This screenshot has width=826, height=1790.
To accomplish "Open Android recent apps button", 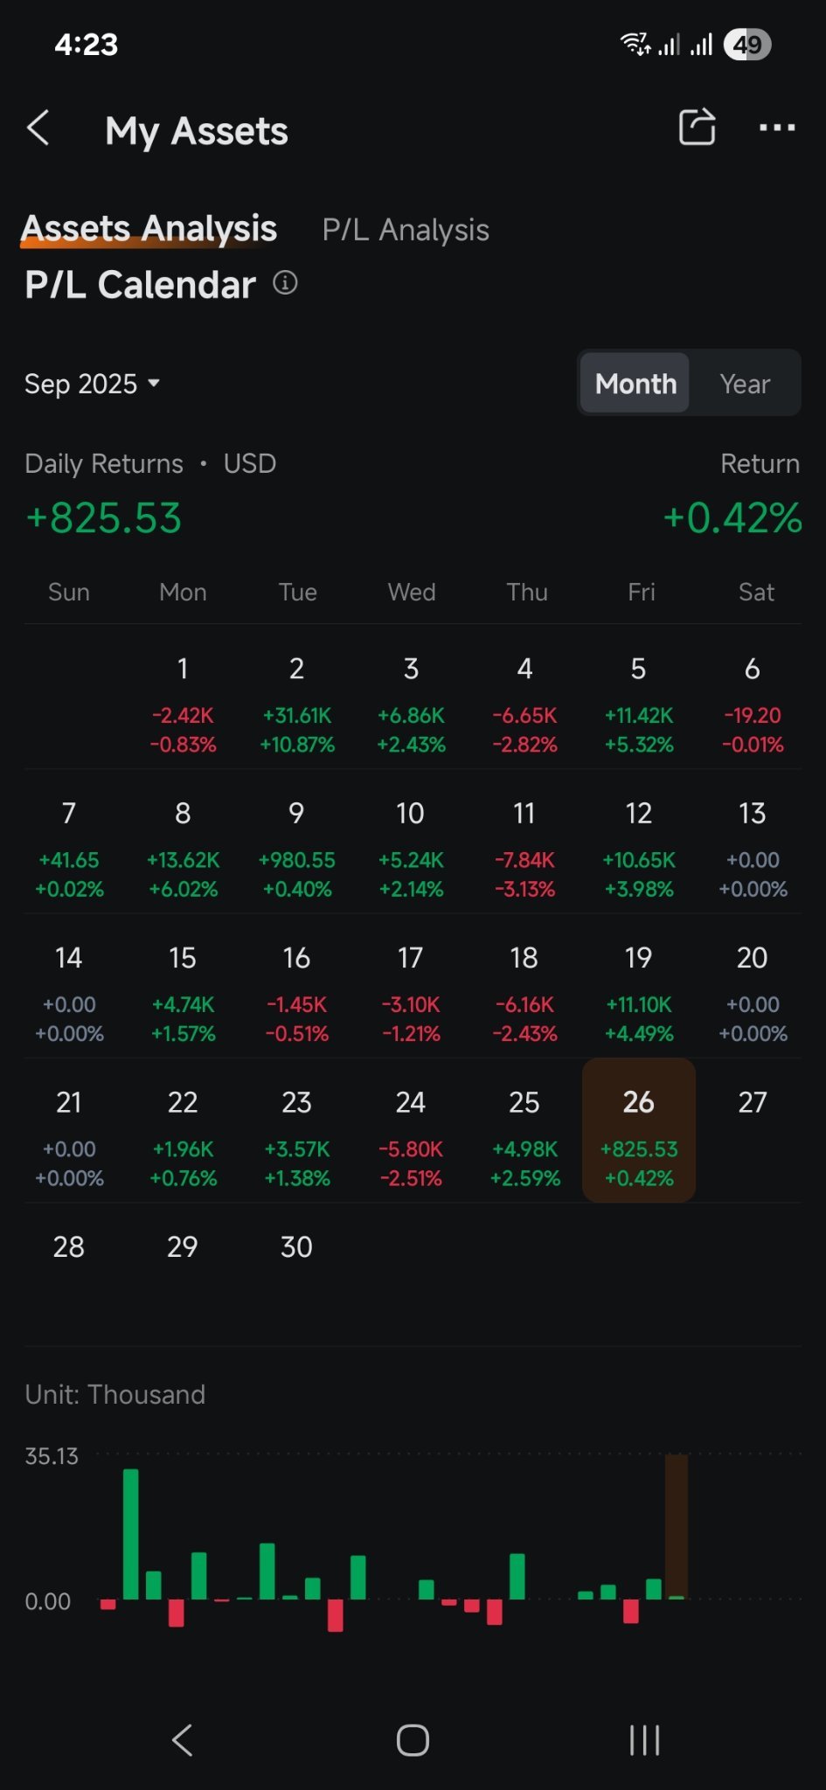I will pyautogui.click(x=644, y=1740).
